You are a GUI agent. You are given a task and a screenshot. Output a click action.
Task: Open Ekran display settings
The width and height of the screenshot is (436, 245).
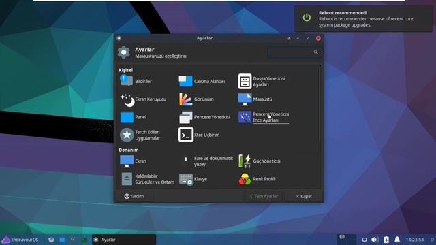133,161
